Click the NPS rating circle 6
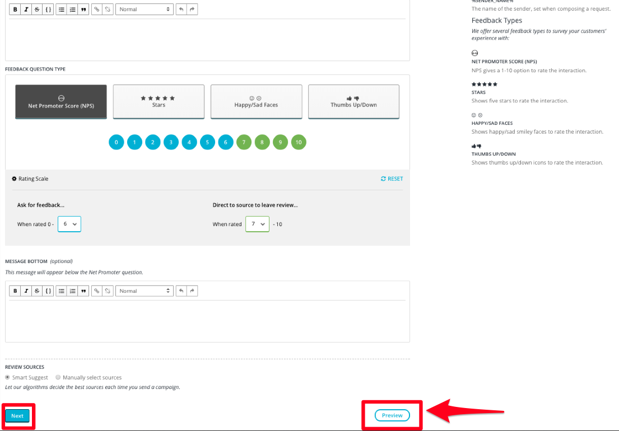 [x=226, y=142]
